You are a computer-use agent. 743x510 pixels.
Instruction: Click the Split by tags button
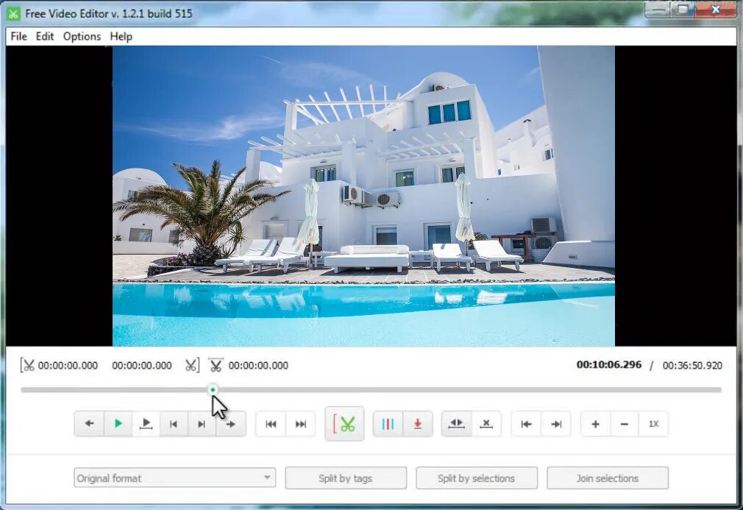[x=346, y=478]
